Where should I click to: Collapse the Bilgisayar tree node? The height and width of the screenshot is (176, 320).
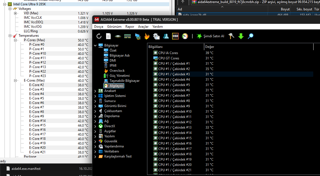point(95,45)
